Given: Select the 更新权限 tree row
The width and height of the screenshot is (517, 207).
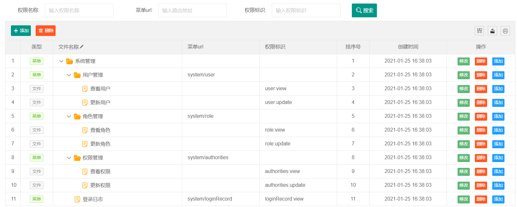Looking at the screenshot, I should pyautogui.click(x=260, y=185).
